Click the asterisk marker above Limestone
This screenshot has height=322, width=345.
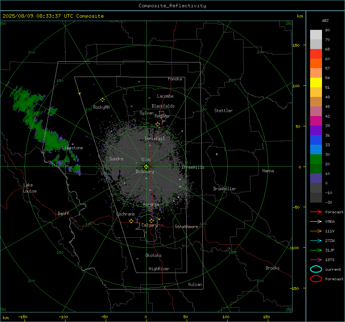[72, 144]
